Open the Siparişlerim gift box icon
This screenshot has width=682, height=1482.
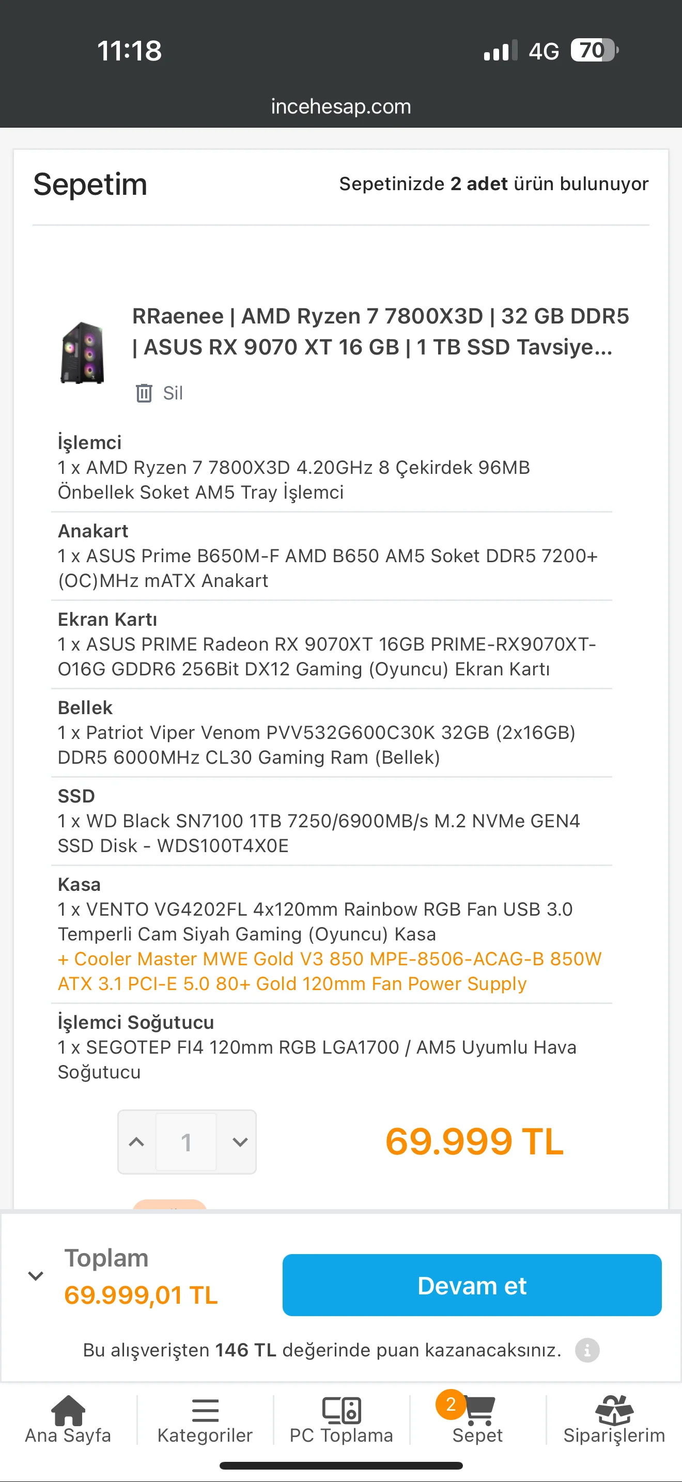(x=614, y=1411)
